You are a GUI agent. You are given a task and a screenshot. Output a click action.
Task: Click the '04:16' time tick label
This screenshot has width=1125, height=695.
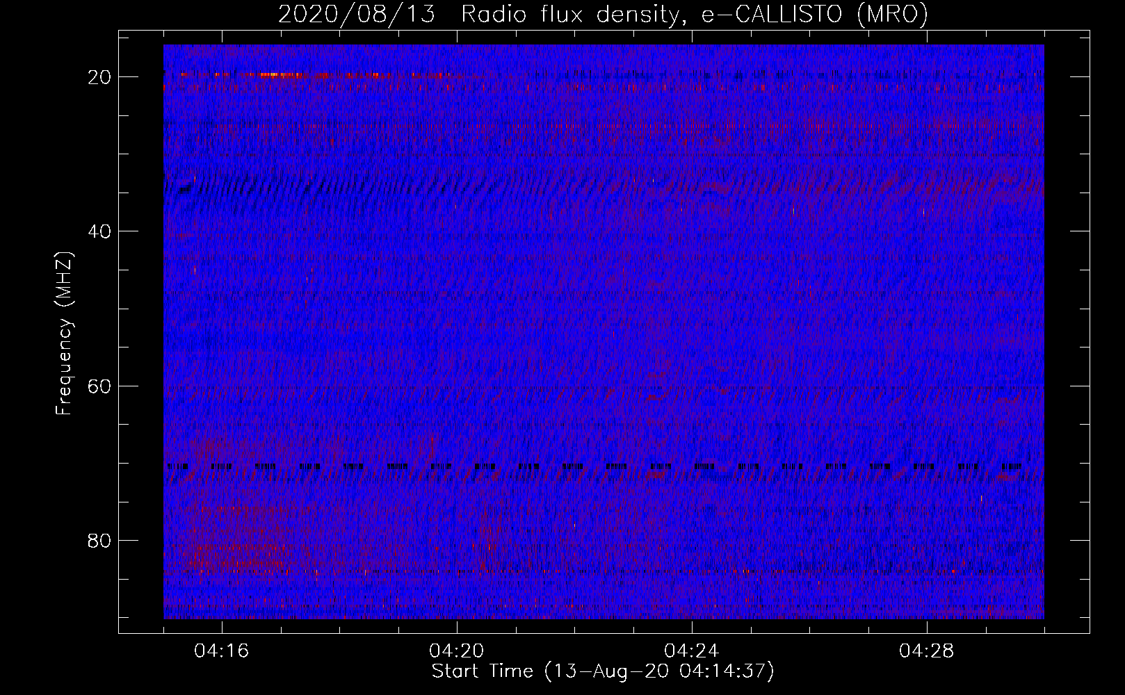click(222, 651)
